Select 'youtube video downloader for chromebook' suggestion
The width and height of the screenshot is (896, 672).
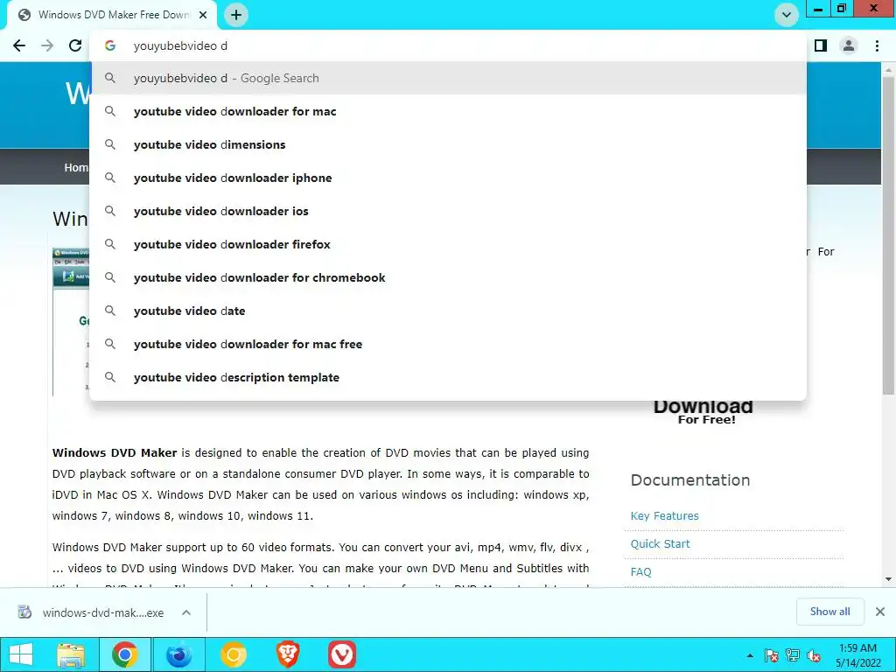pyautogui.click(x=449, y=277)
